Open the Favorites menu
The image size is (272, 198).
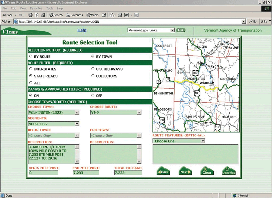pos(36,8)
